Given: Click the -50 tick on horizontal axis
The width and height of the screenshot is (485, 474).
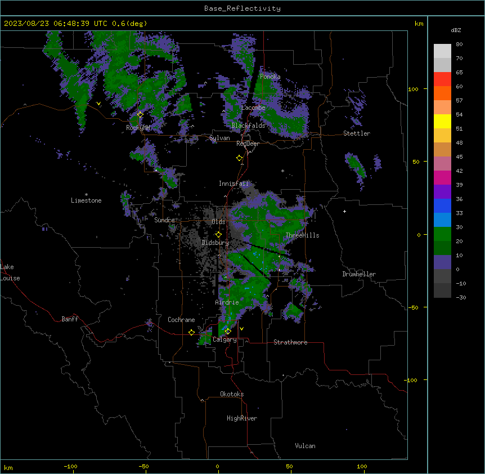Looking at the screenshot, I should [143, 466].
